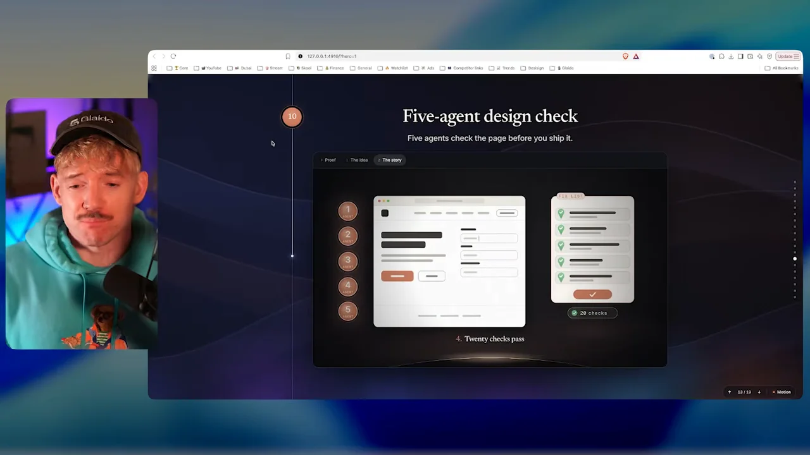Toggle the Motion setting
The height and width of the screenshot is (455, 810).
[x=782, y=392]
